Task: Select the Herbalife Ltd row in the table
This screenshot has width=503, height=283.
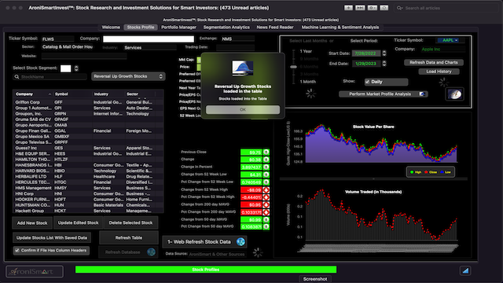Action: 88,176
